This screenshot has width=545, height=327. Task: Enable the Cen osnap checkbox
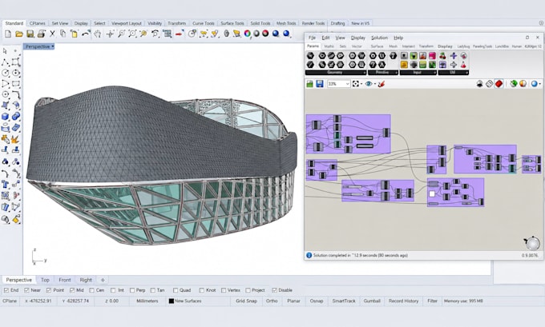(x=91, y=290)
